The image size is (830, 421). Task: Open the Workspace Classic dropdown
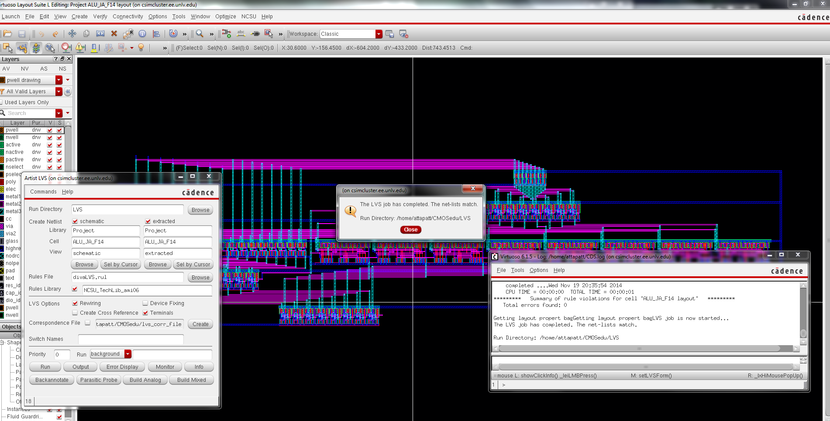click(x=379, y=34)
